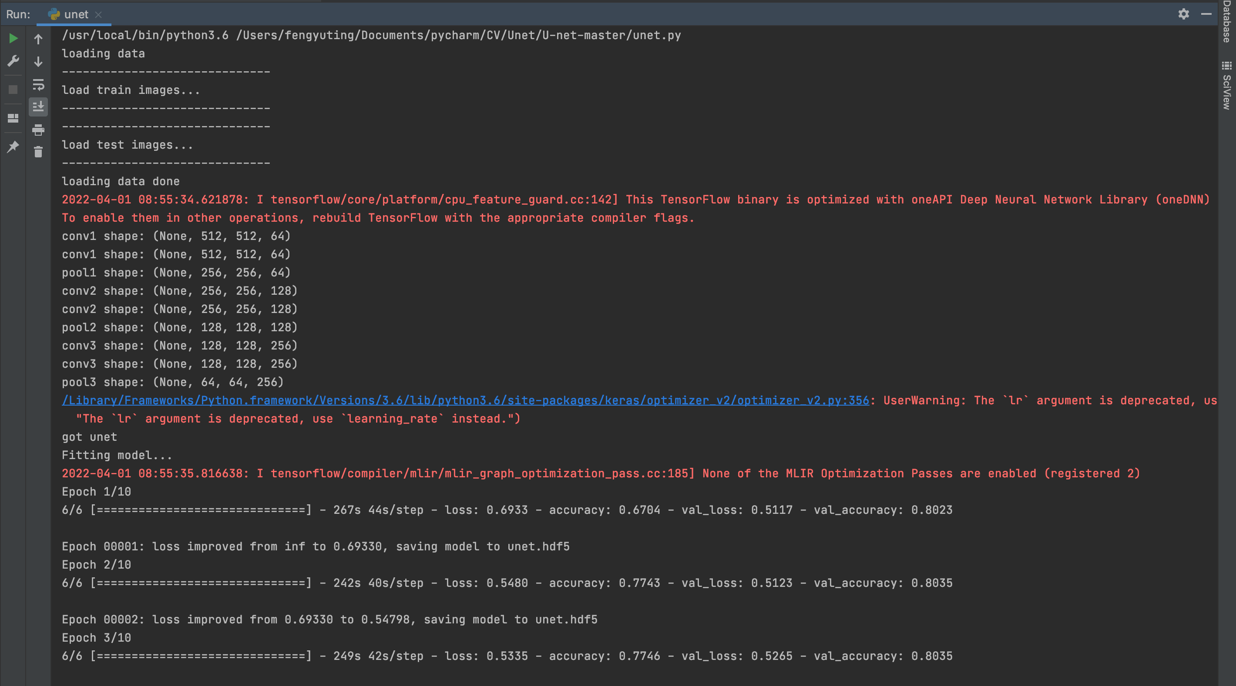Screen dimensions: 1236x686
Task: Toggle pin tab for Run panel
Action: click(x=13, y=147)
